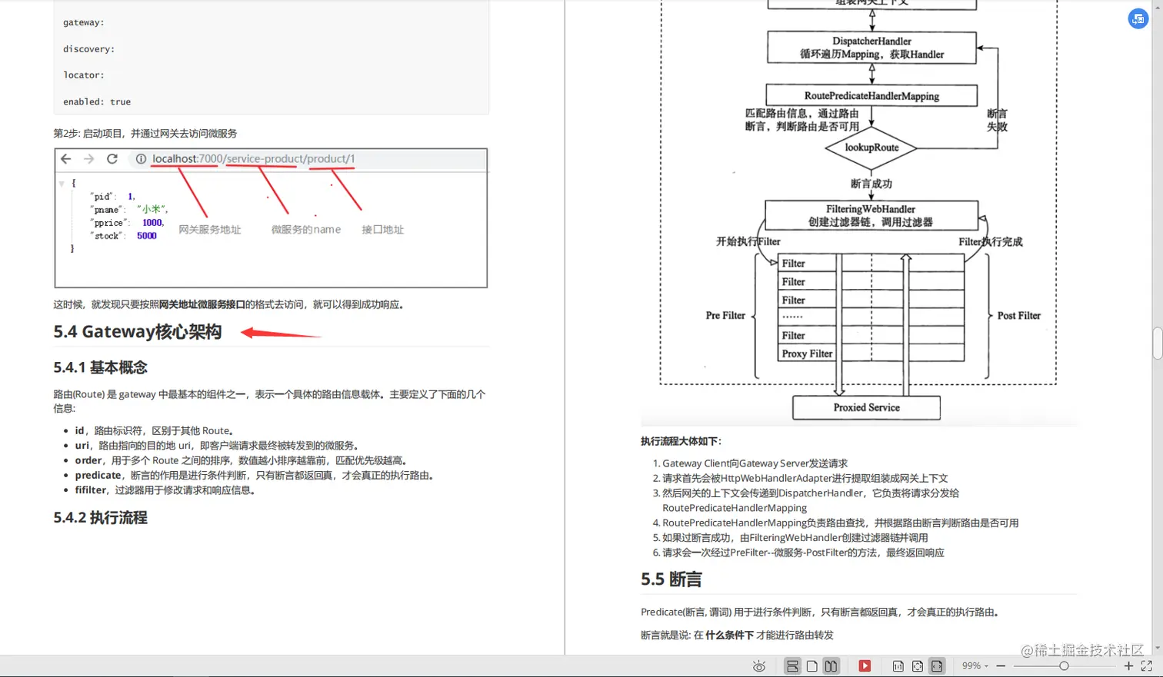Image resolution: width=1163 pixels, height=677 pixels.
Task: Click the DispatcherHandler box in diagram
Action: pos(871,48)
